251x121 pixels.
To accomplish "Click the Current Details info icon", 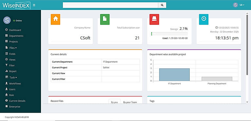I will [7, 101].
